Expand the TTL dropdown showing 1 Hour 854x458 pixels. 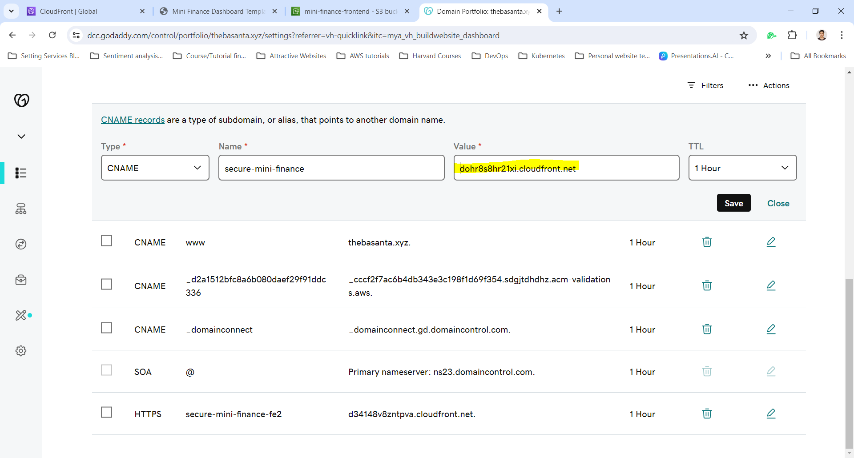pyautogui.click(x=742, y=168)
